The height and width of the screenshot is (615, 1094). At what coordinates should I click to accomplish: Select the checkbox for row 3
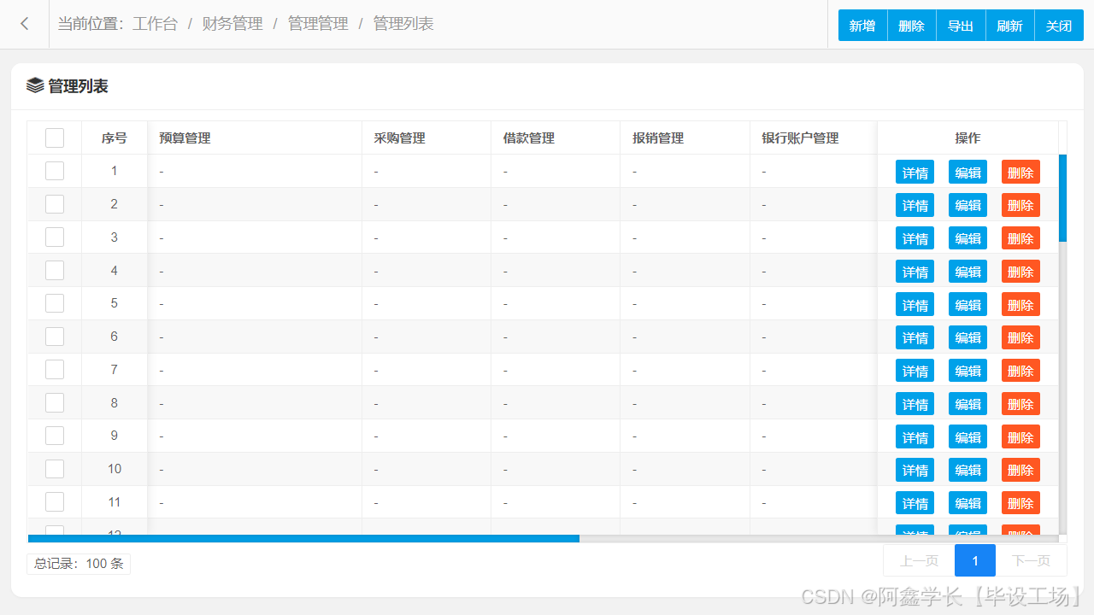(x=55, y=237)
